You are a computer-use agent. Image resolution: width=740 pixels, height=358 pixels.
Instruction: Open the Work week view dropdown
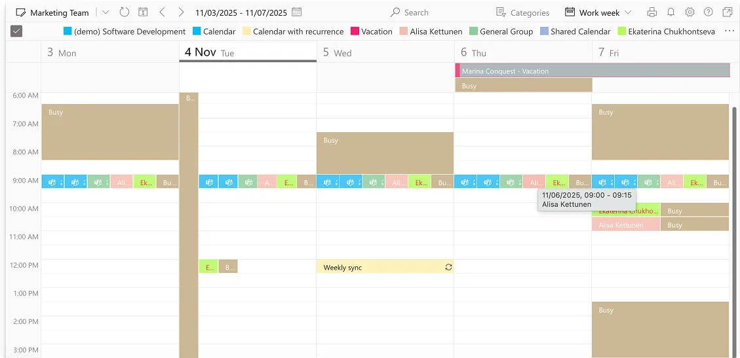point(598,12)
